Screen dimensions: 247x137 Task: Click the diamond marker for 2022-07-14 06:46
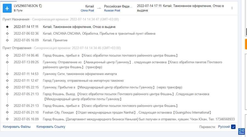coord(7,55)
